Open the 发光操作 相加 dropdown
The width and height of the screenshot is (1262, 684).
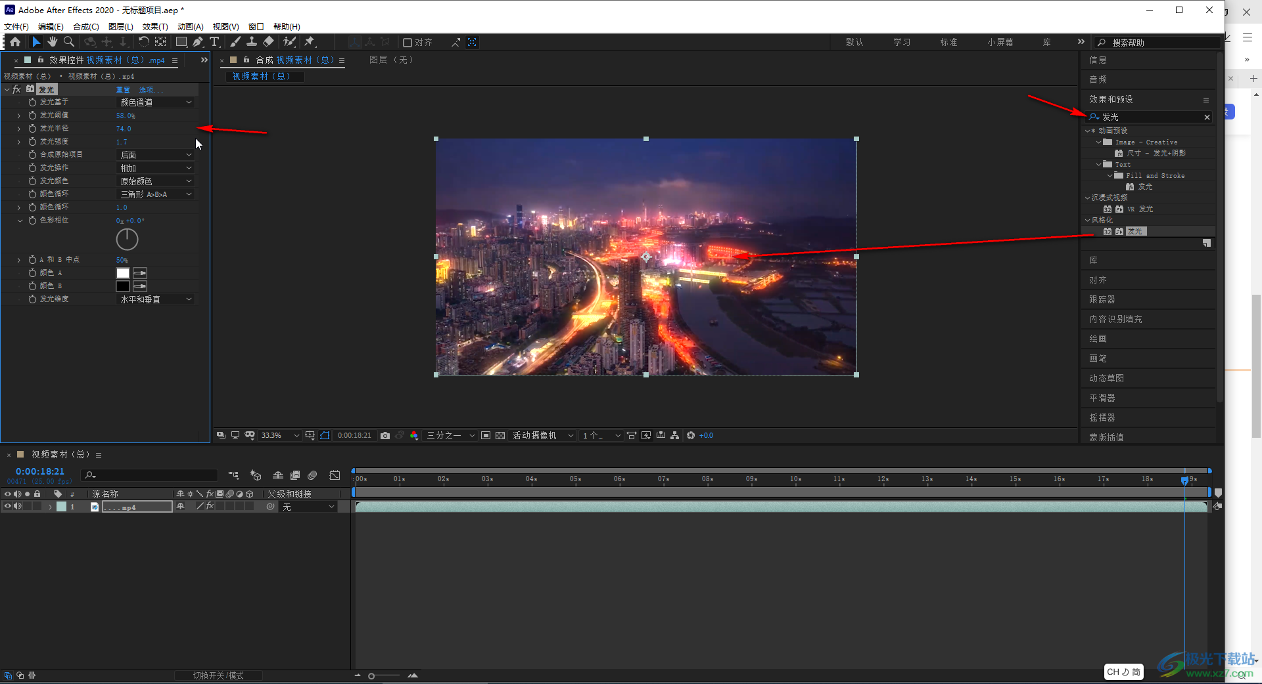point(156,168)
